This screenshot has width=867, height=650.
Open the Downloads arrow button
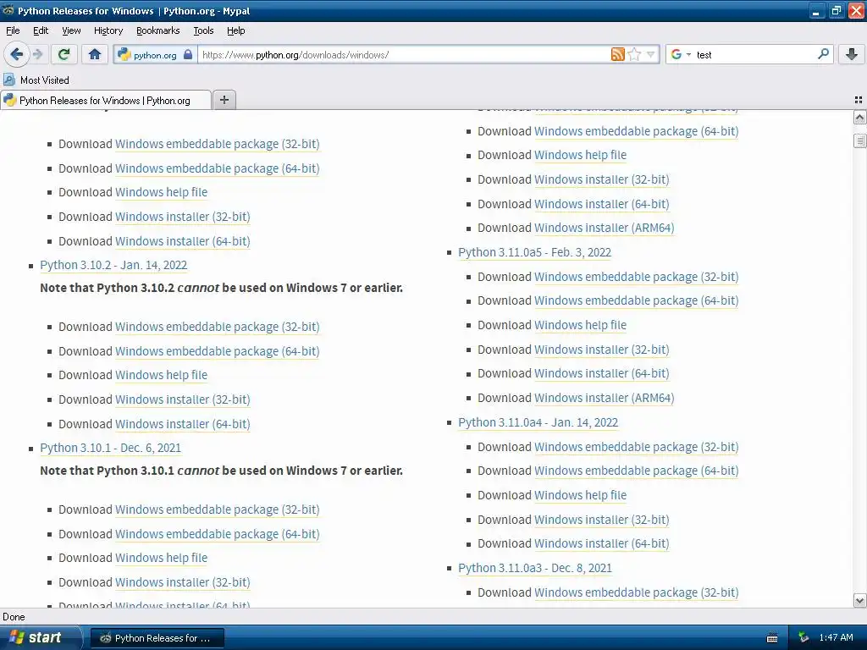852,54
